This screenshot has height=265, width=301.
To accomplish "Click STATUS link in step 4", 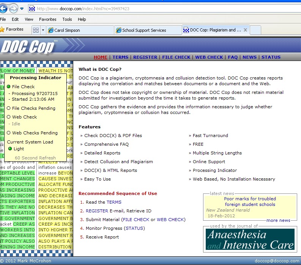I will [x=134, y=228].
